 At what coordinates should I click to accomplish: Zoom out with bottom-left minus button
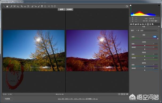click(4, 94)
